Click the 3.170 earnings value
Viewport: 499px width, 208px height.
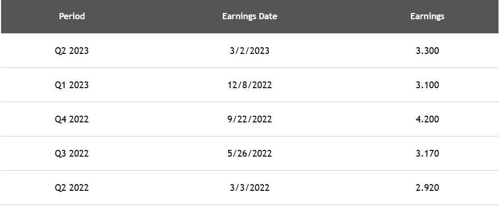tap(427, 154)
